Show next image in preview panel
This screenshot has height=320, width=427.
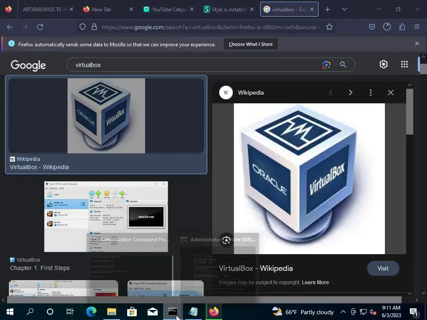(350, 93)
